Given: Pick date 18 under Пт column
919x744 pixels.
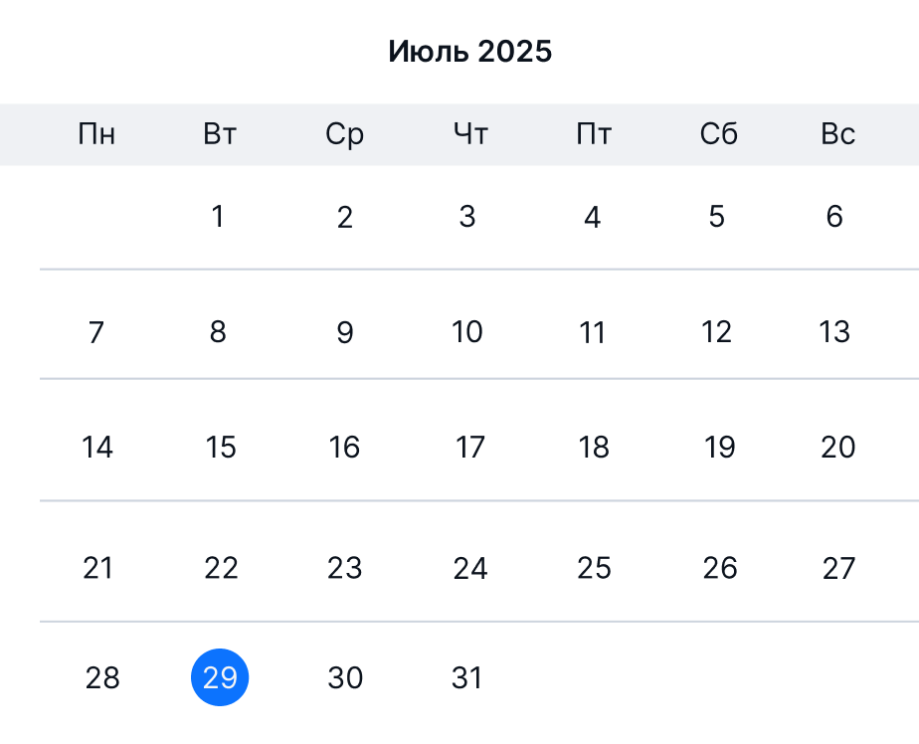Looking at the screenshot, I should pos(594,447).
